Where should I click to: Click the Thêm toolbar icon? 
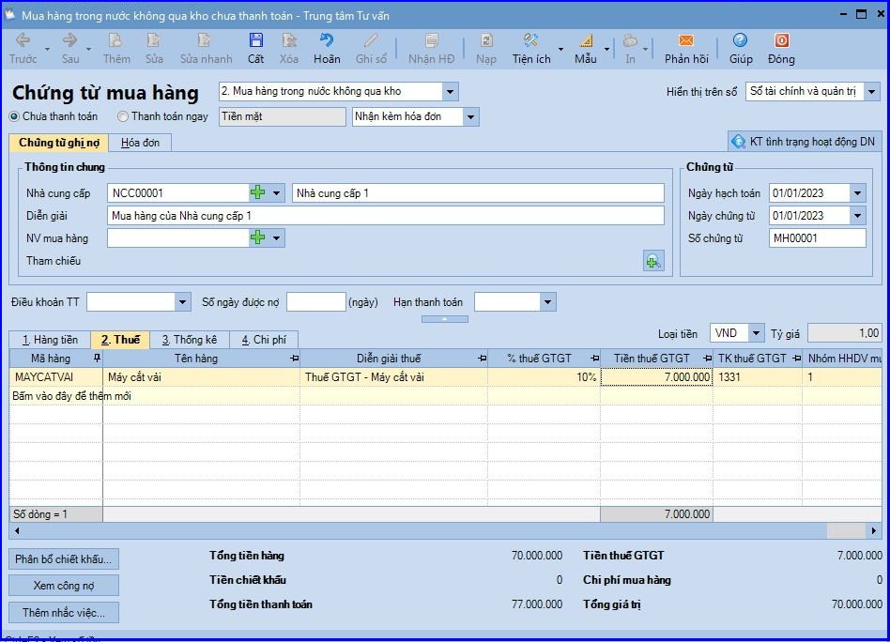pyautogui.click(x=116, y=48)
